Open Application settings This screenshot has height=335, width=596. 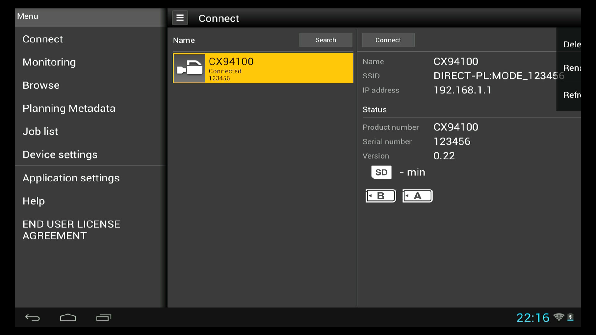tap(71, 178)
